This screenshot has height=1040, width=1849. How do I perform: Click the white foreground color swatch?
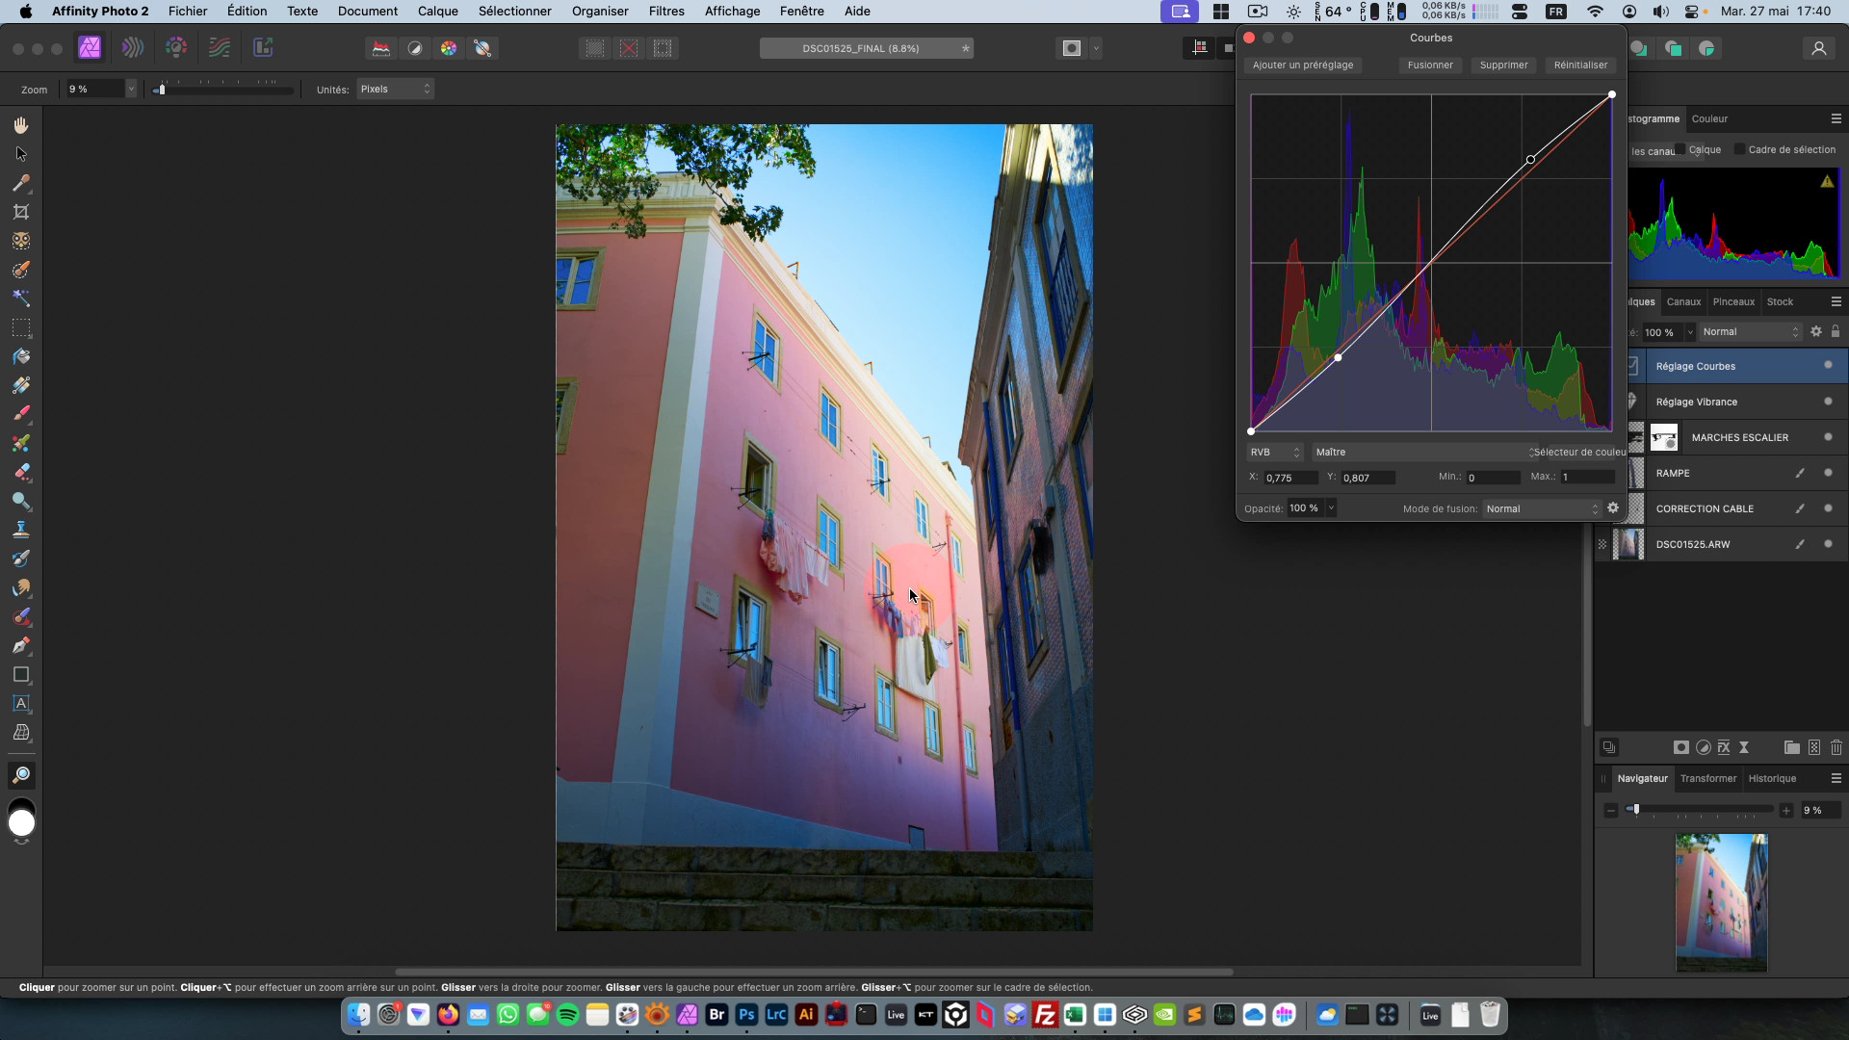[21, 824]
